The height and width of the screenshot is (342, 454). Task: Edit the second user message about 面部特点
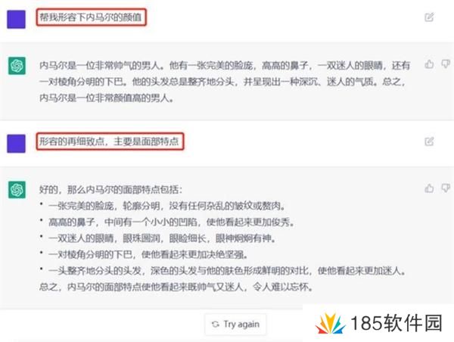(x=429, y=141)
